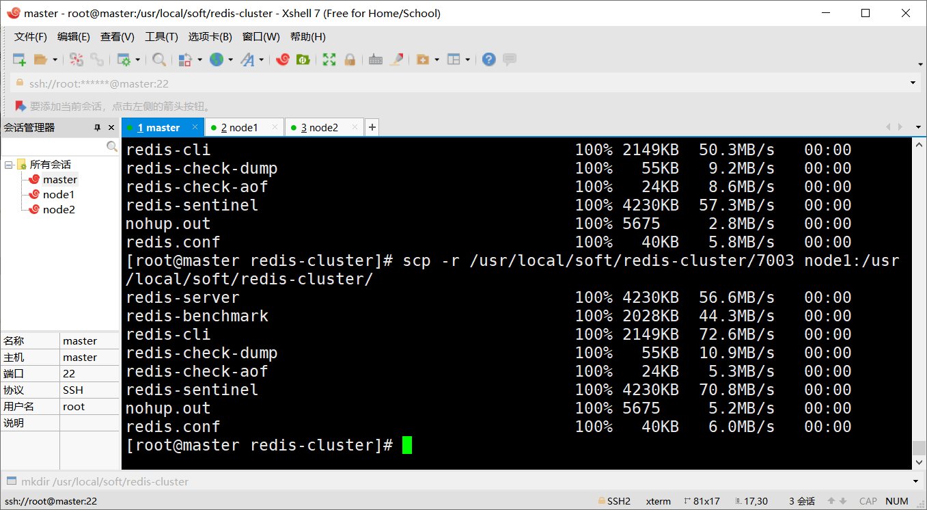
Task: Expand the address bar history dropdown
Action: (913, 83)
